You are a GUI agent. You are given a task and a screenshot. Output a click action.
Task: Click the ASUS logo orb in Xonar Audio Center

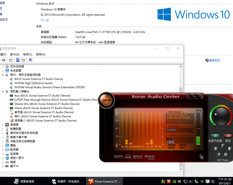(x=106, y=100)
